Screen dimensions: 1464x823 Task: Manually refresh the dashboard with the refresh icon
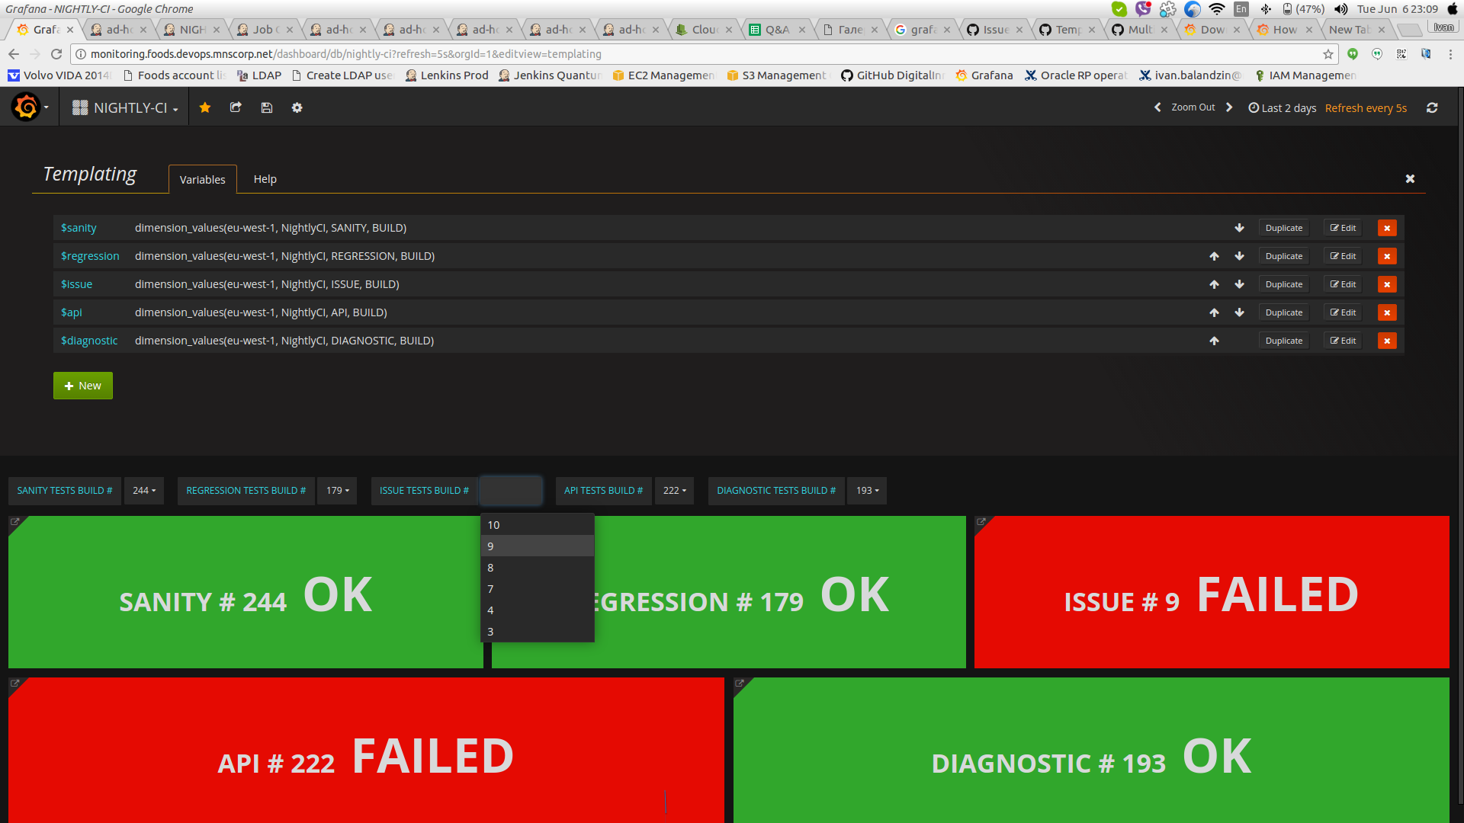click(x=1432, y=107)
